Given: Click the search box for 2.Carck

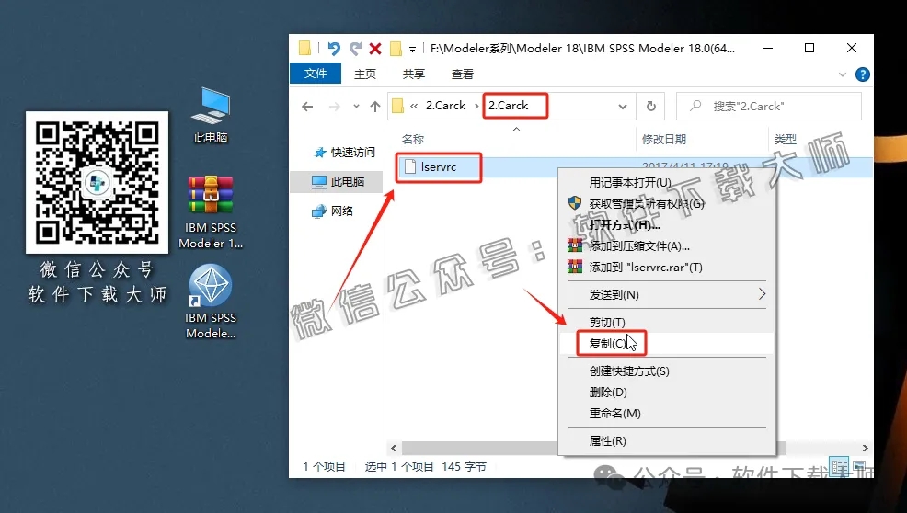Looking at the screenshot, I should point(769,107).
